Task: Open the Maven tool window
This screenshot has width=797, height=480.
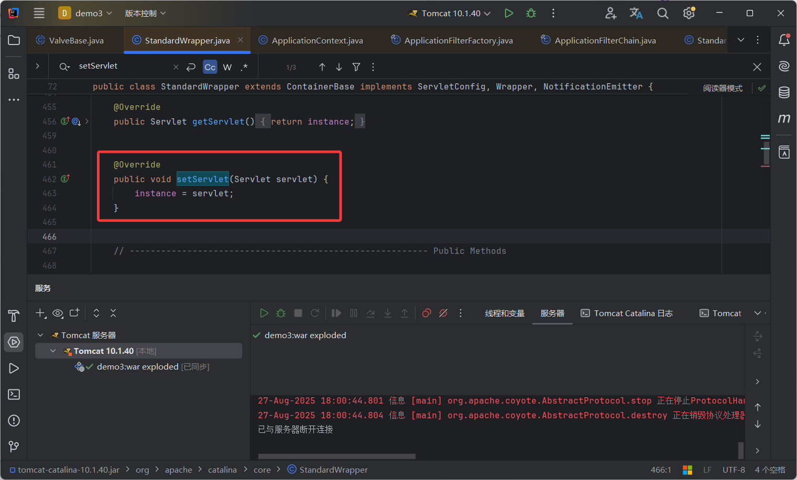Action: tap(784, 118)
